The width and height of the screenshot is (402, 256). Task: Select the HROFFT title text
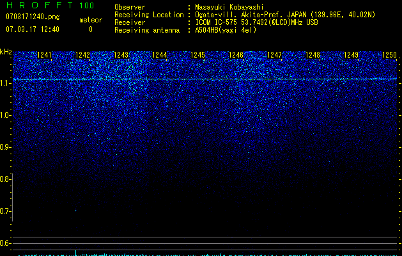[x=40, y=5]
